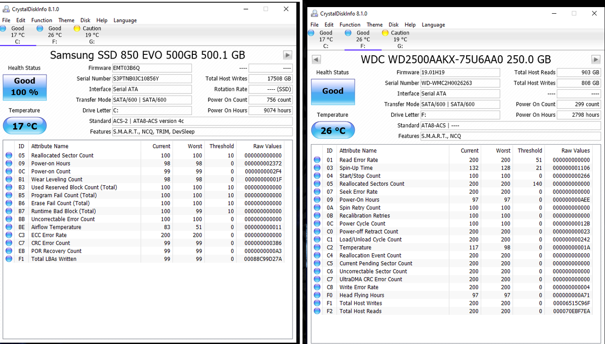Click Good 100 % health status button
The height and width of the screenshot is (344, 605).
25,87
